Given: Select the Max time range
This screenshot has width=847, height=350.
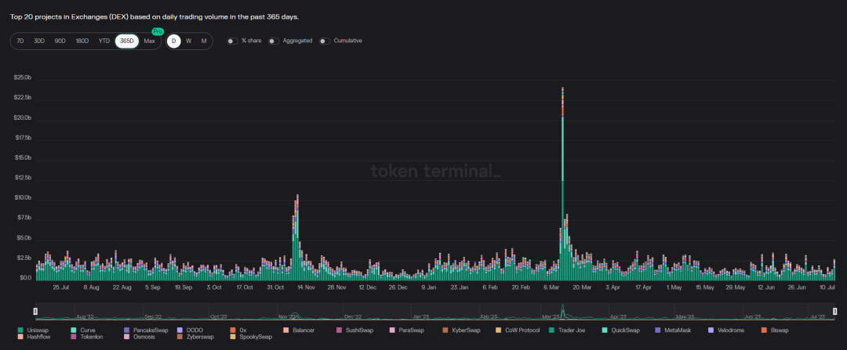Looking at the screenshot, I should coord(149,41).
